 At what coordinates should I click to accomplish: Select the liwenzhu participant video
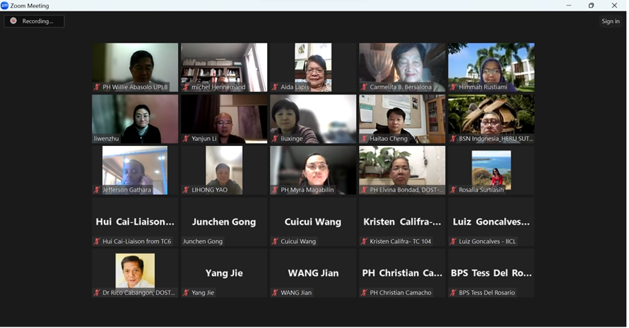click(x=135, y=119)
